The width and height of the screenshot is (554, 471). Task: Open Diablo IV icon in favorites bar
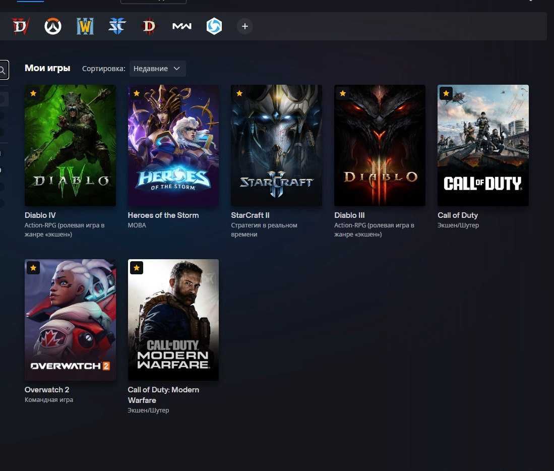[21, 26]
